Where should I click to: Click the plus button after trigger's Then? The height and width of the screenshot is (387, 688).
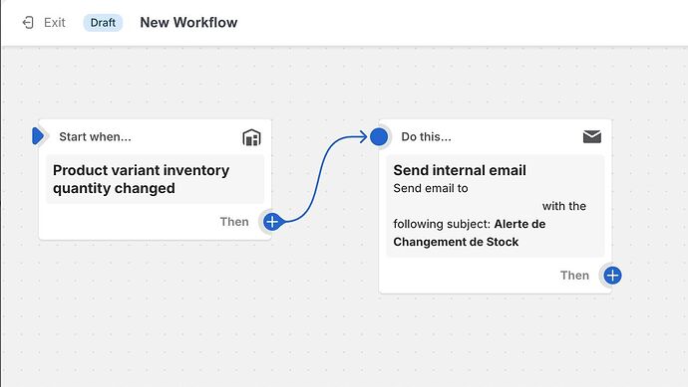click(x=272, y=222)
